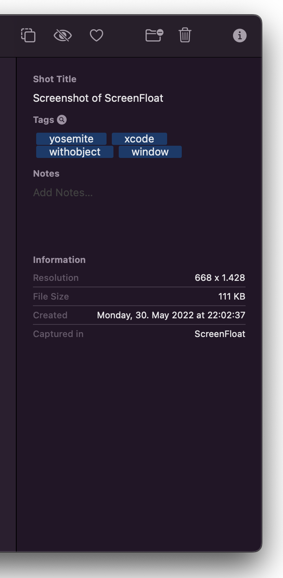Copy the shot with the duplicate icon
This screenshot has height=578, width=283.
click(x=28, y=35)
